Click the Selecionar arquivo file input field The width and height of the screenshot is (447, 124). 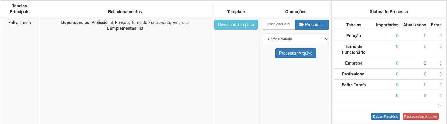point(279,25)
